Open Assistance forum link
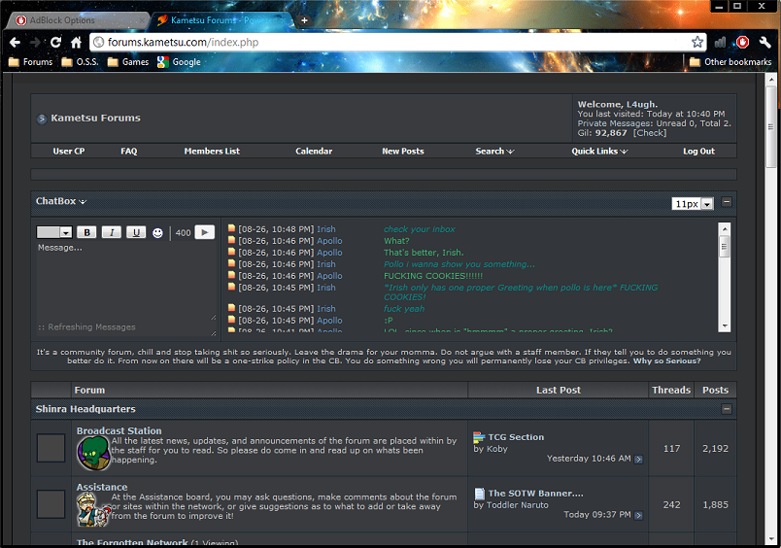Screen dimensions: 781x548 102,487
